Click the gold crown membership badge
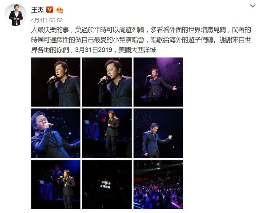 [60, 10]
